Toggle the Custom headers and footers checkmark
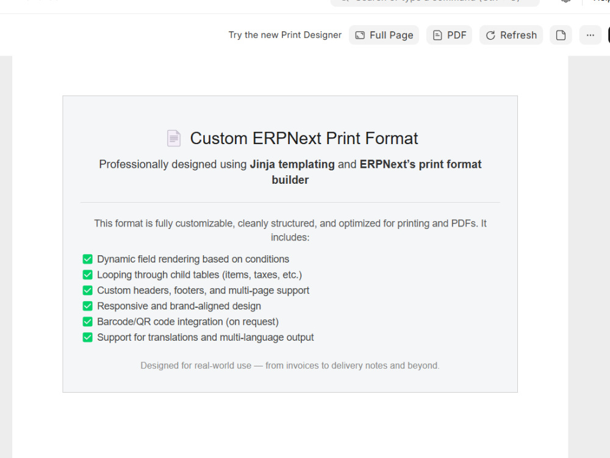Viewport: 610px width, 458px height. (x=87, y=290)
